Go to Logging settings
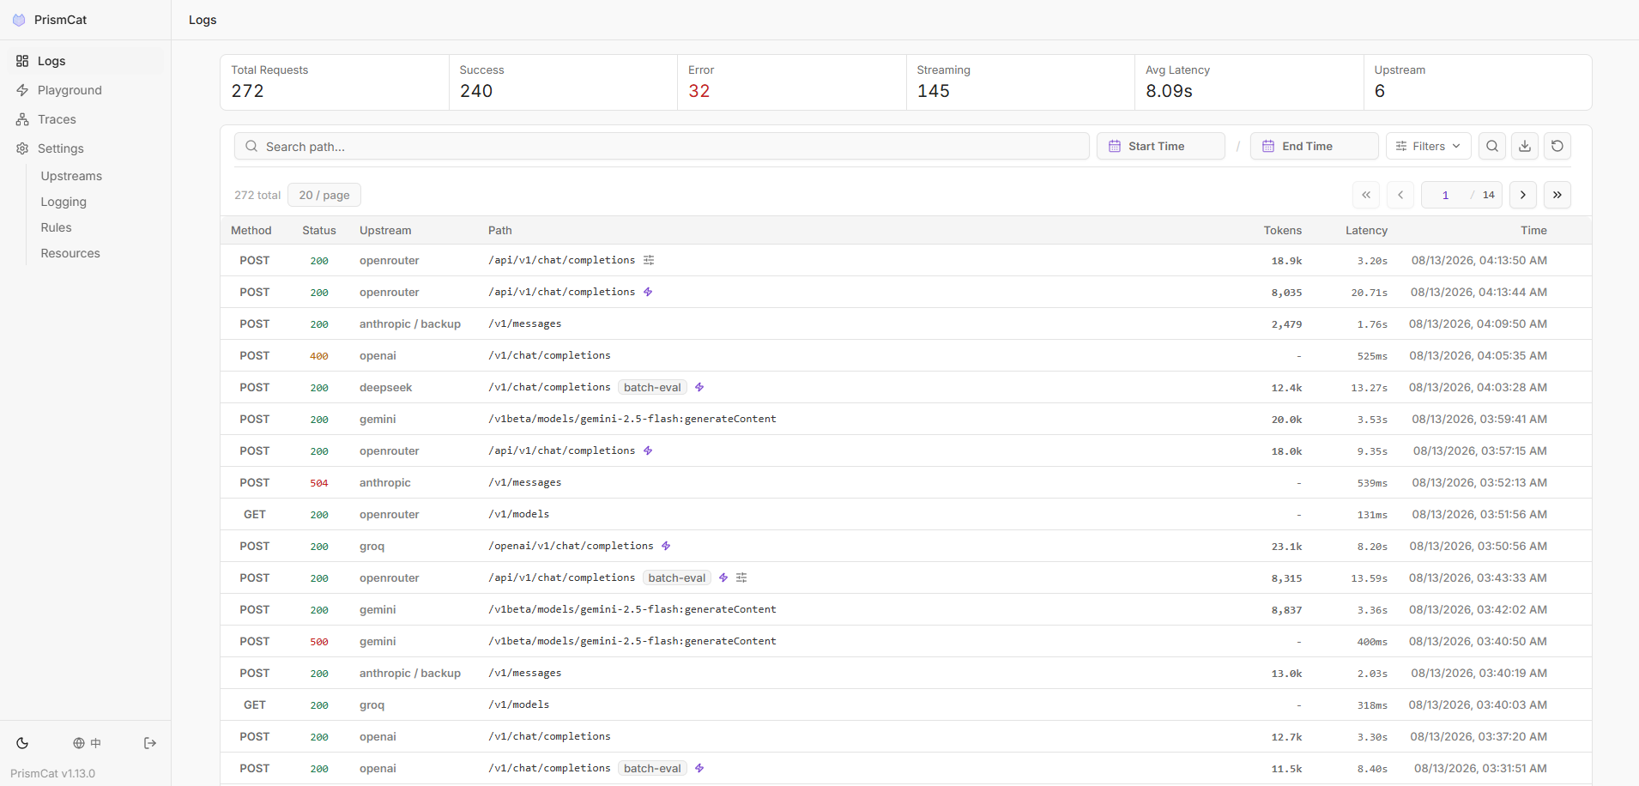The height and width of the screenshot is (786, 1639). (x=64, y=202)
